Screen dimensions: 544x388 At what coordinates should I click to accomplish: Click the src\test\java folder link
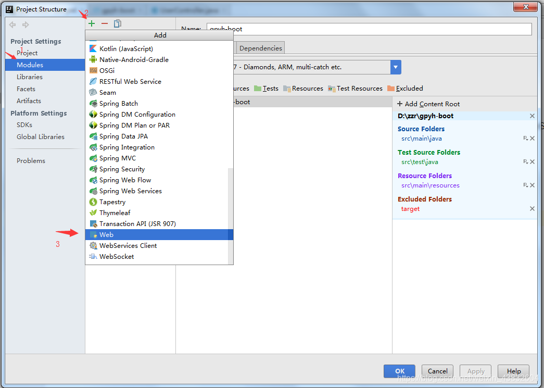[x=420, y=162]
